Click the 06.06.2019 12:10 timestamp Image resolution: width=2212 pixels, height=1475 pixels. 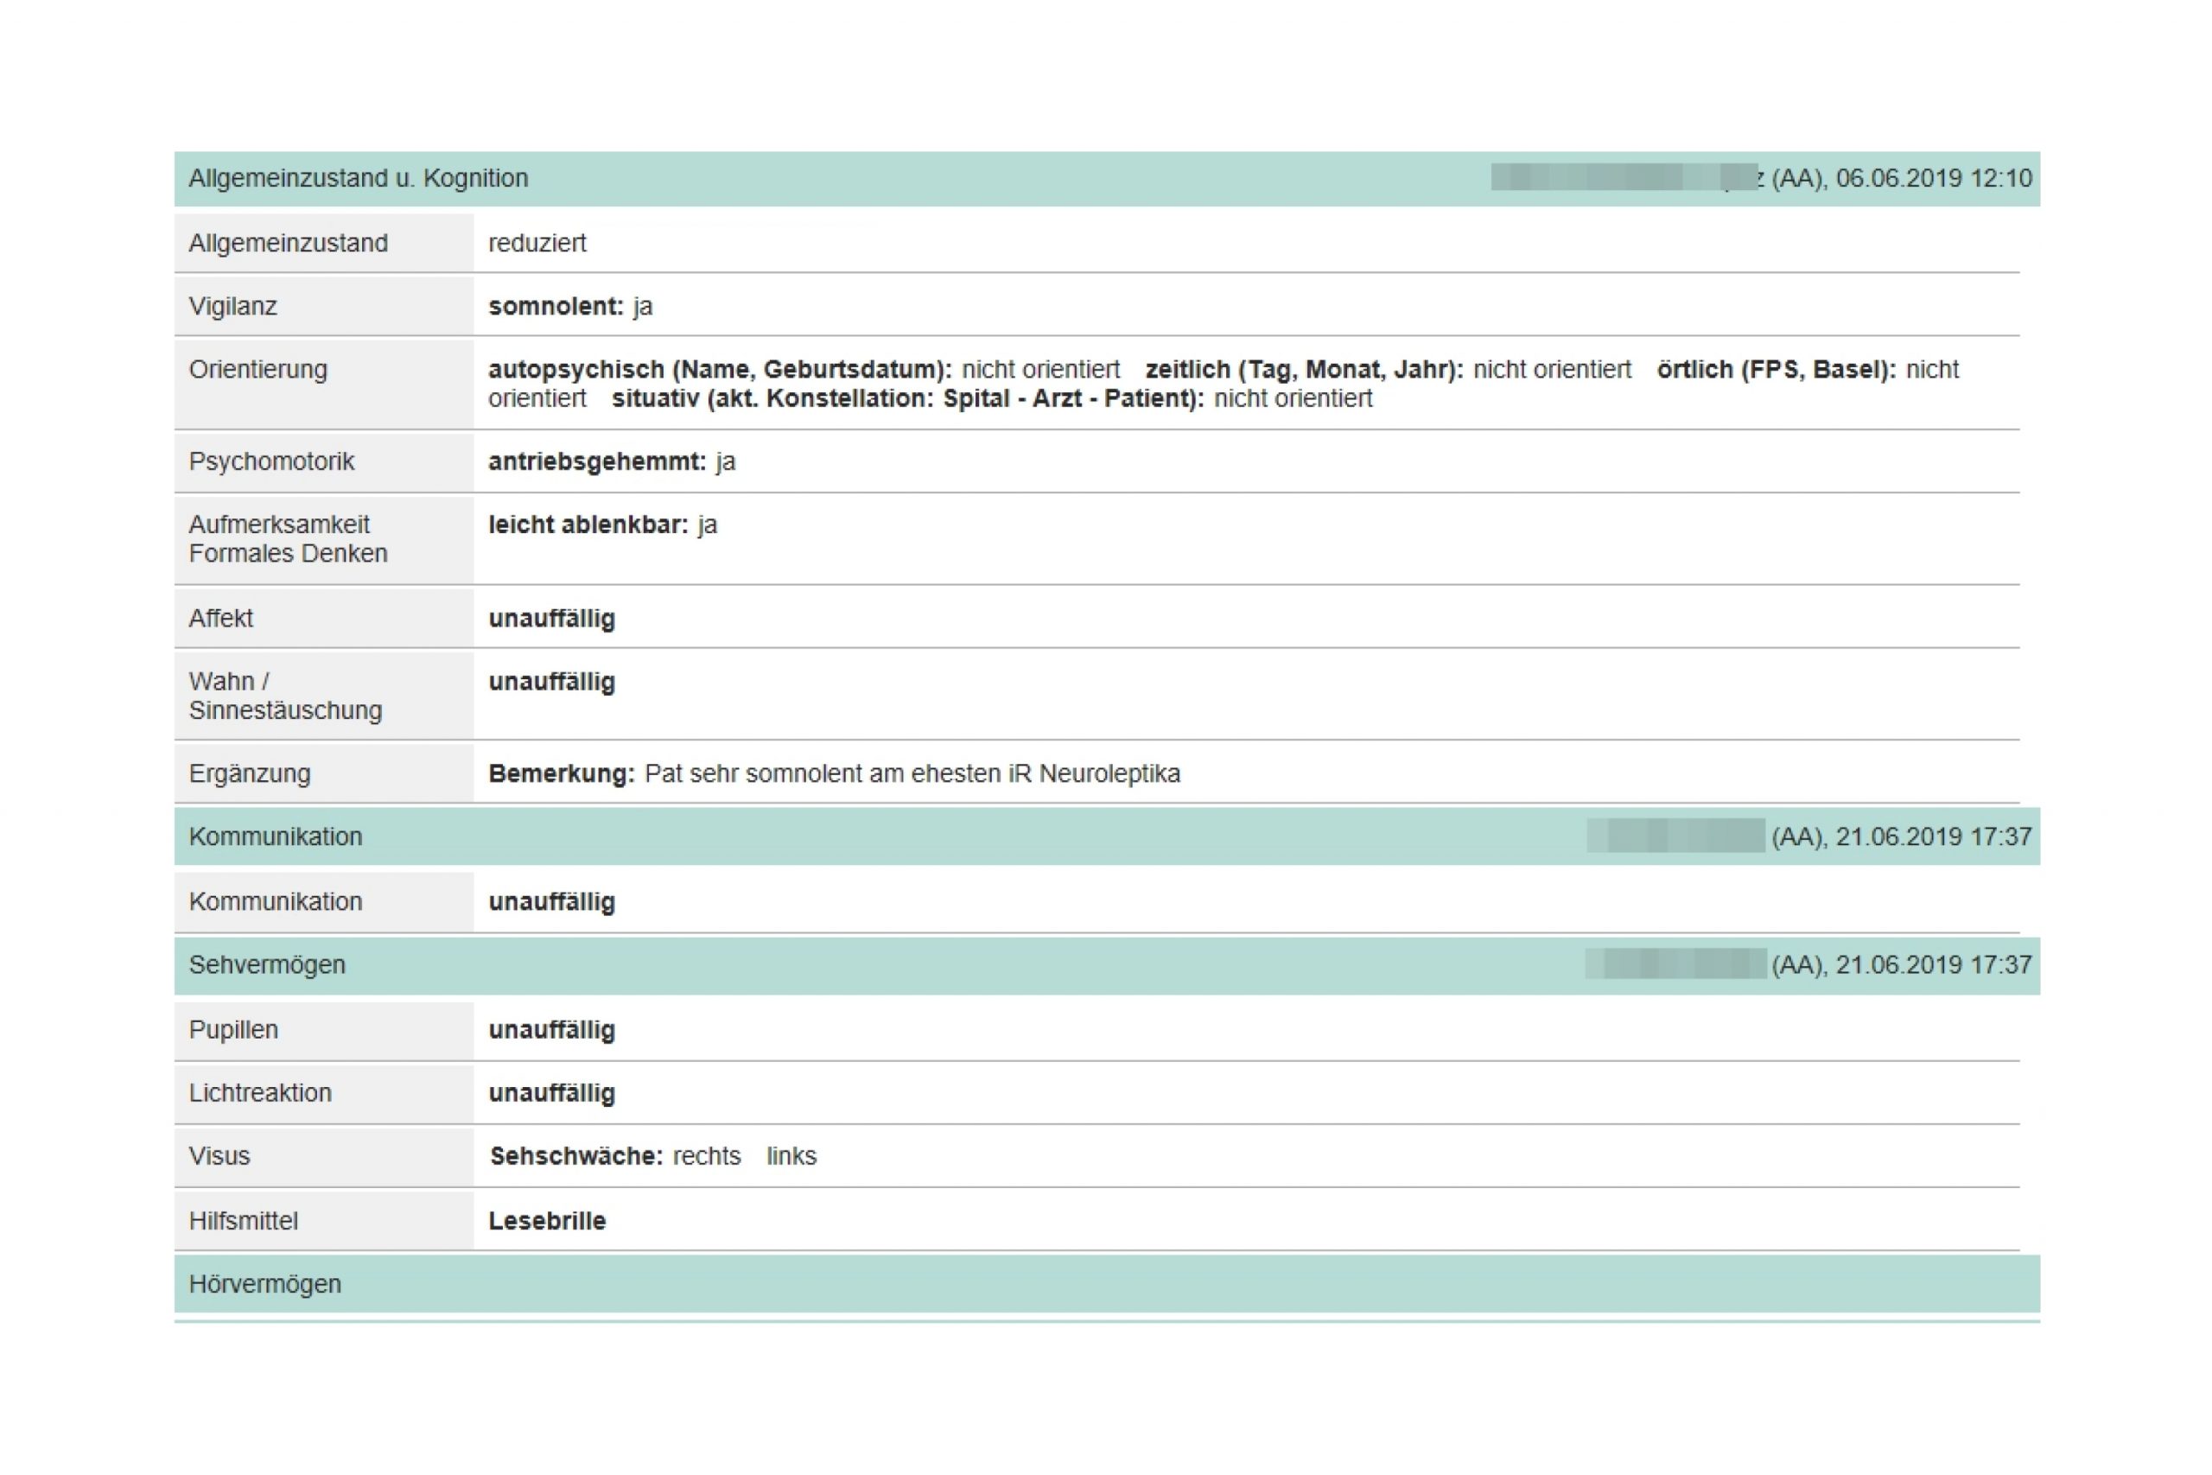coord(1934,178)
